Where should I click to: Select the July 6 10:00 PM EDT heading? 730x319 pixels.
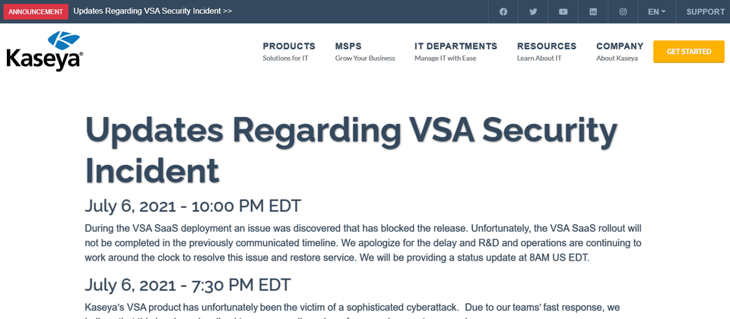192,206
